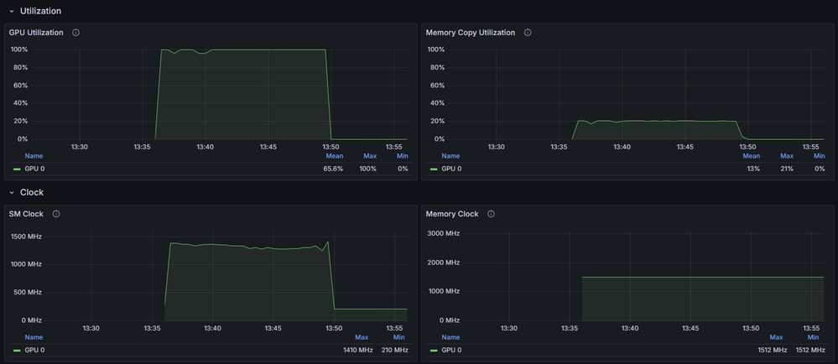Sort Memory Clock legend by Max
This screenshot has width=838, height=364.
776,337
